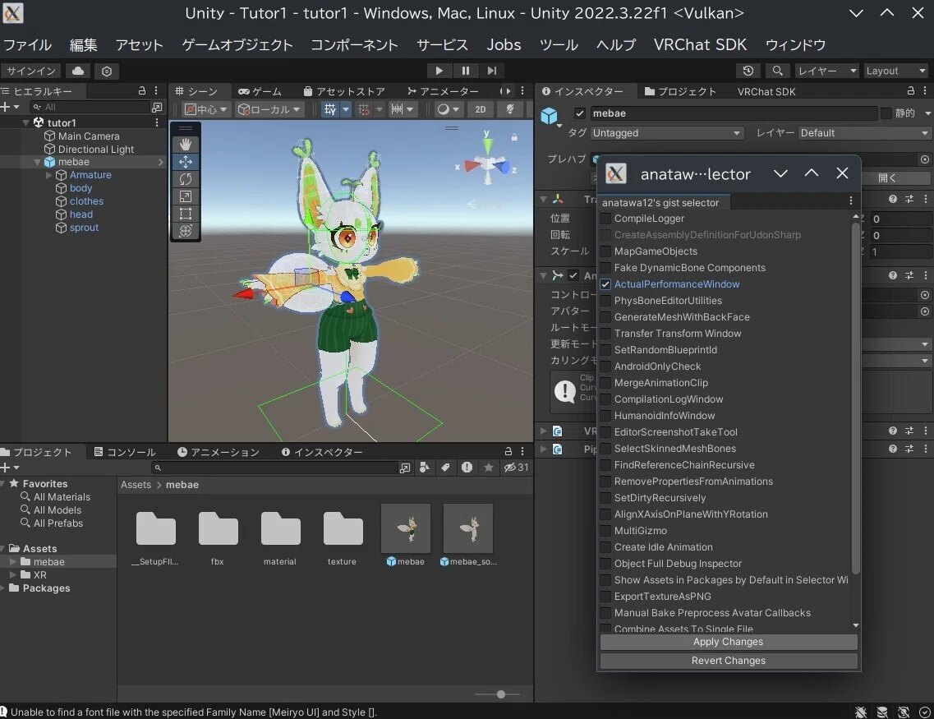Open the Jobs menu
This screenshot has height=719, width=934.
point(504,44)
